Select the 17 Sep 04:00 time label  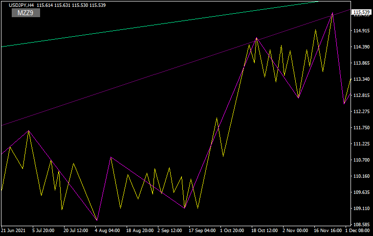203,230
